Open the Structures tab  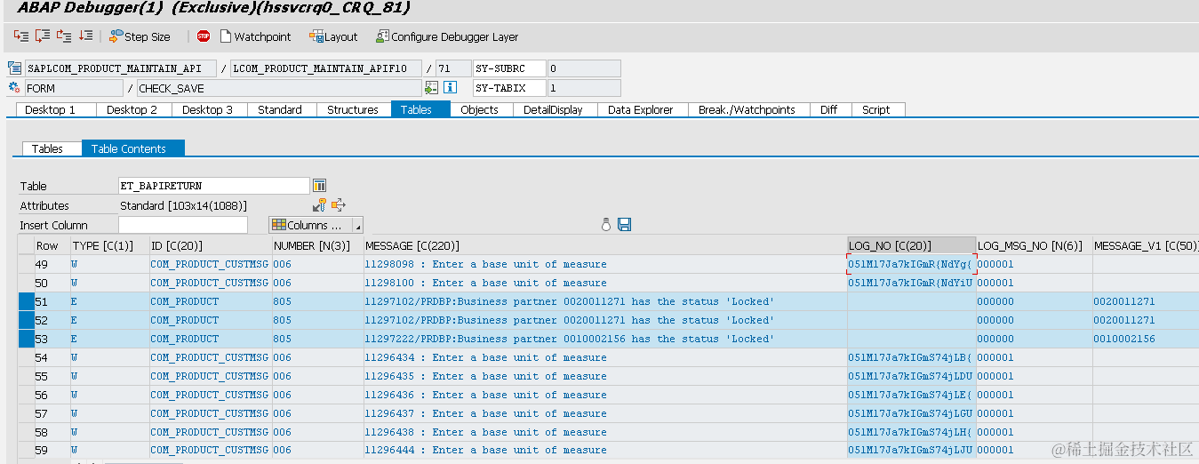pos(353,109)
